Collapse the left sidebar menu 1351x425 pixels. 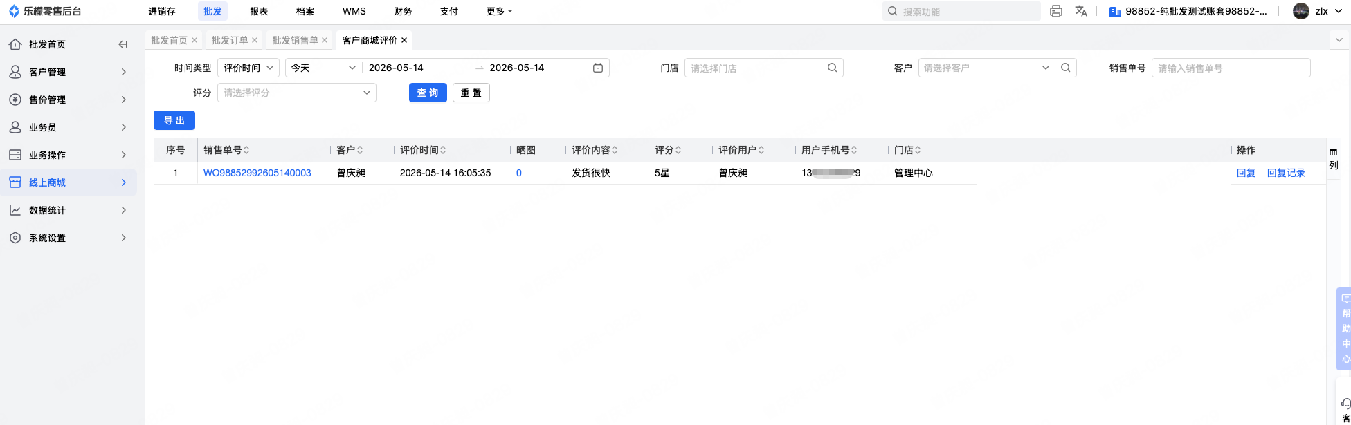point(123,44)
